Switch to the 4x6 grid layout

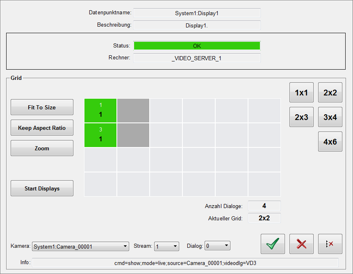(330, 141)
